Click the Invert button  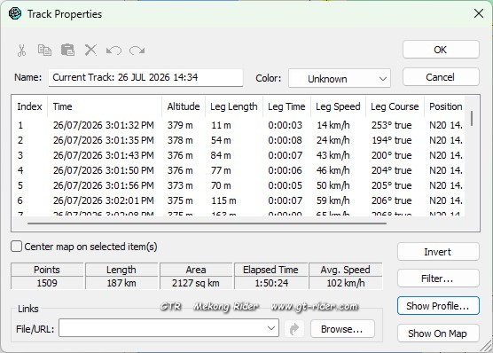(438, 252)
